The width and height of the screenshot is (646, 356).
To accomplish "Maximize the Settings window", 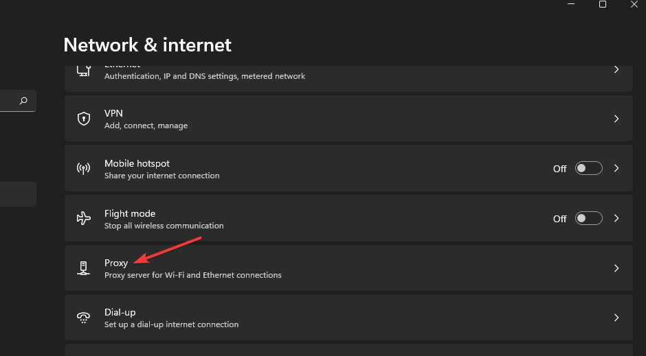I will pos(602,4).
